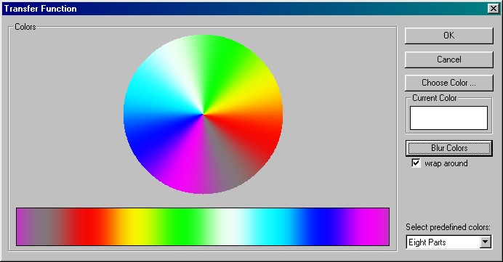Click the red region of the gradient bar
The width and height of the screenshot is (503, 262).
(92, 226)
